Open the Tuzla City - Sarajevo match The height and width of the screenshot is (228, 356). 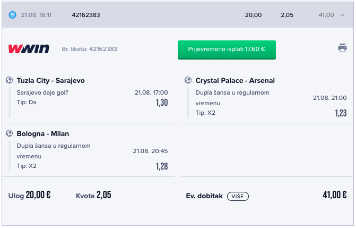click(x=50, y=81)
